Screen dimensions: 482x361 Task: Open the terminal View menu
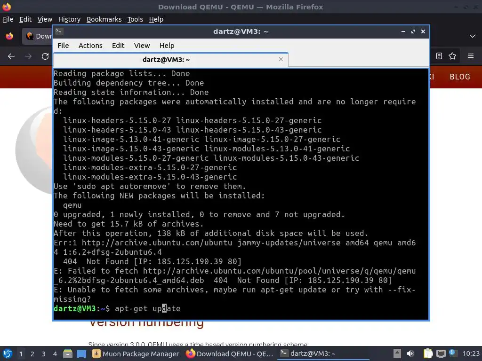[142, 46]
